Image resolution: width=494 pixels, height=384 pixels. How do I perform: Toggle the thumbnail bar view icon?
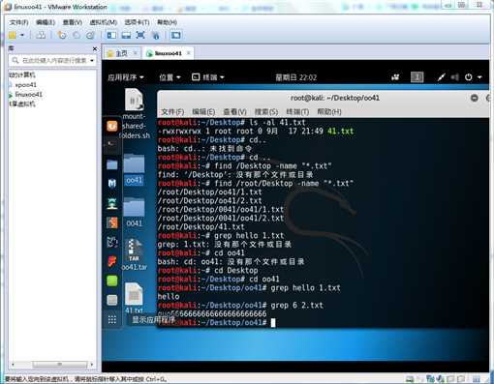[126, 35]
